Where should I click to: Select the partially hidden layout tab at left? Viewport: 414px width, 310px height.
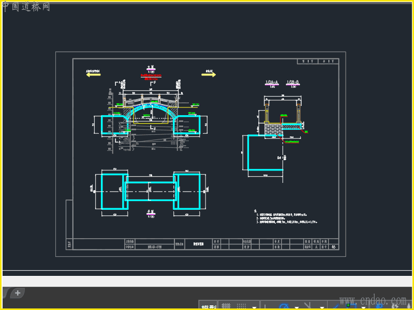pyautogui.click(x=5, y=293)
